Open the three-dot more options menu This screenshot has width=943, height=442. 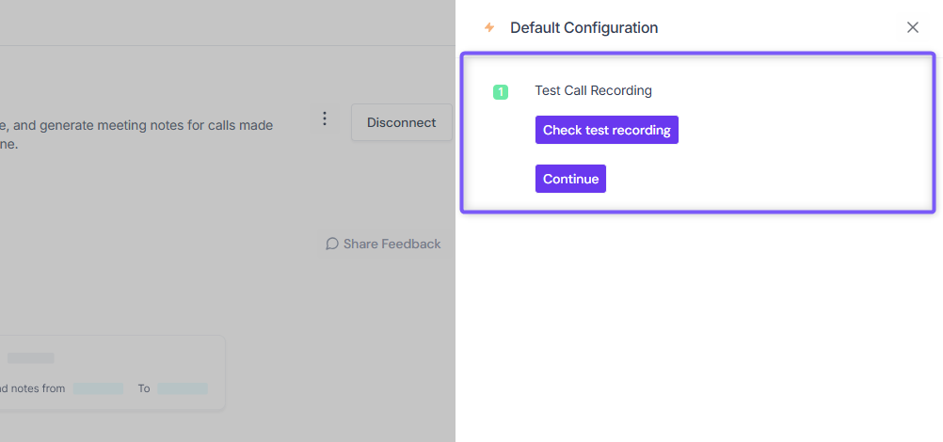point(325,118)
